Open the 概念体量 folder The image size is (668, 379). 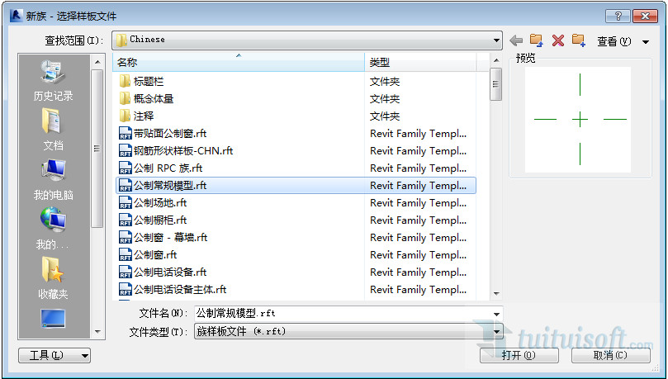click(154, 98)
